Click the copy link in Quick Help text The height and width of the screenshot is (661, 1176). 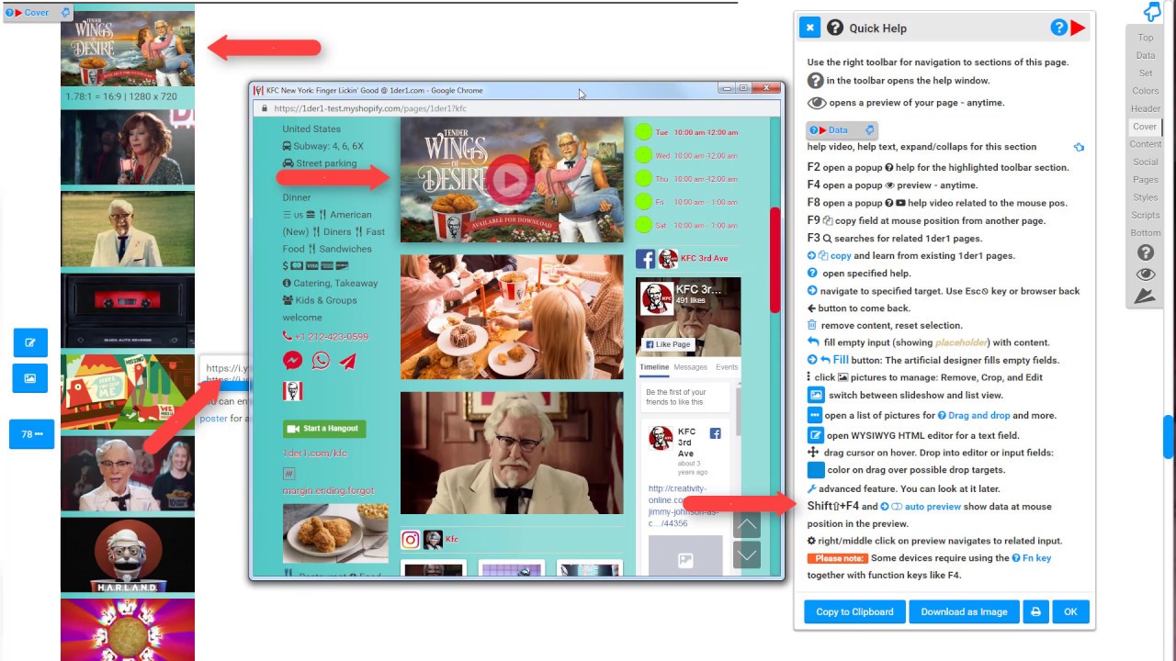[x=841, y=255]
